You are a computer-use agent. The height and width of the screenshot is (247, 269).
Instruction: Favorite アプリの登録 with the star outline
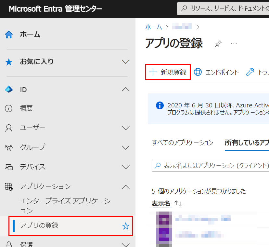tap(126, 226)
